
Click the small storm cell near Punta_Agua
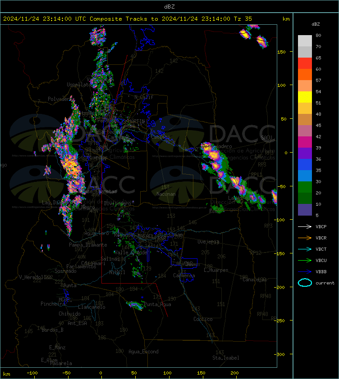pos(135,305)
